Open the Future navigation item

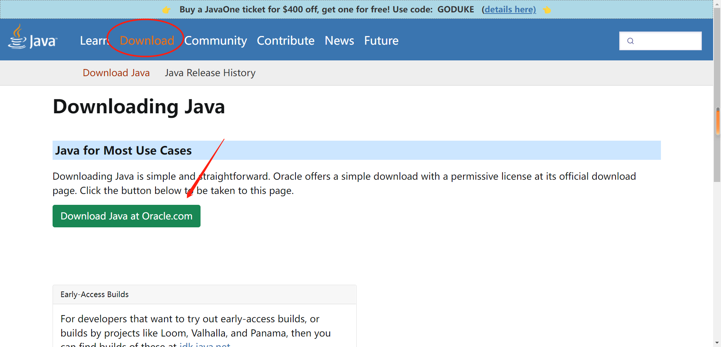pyautogui.click(x=381, y=41)
